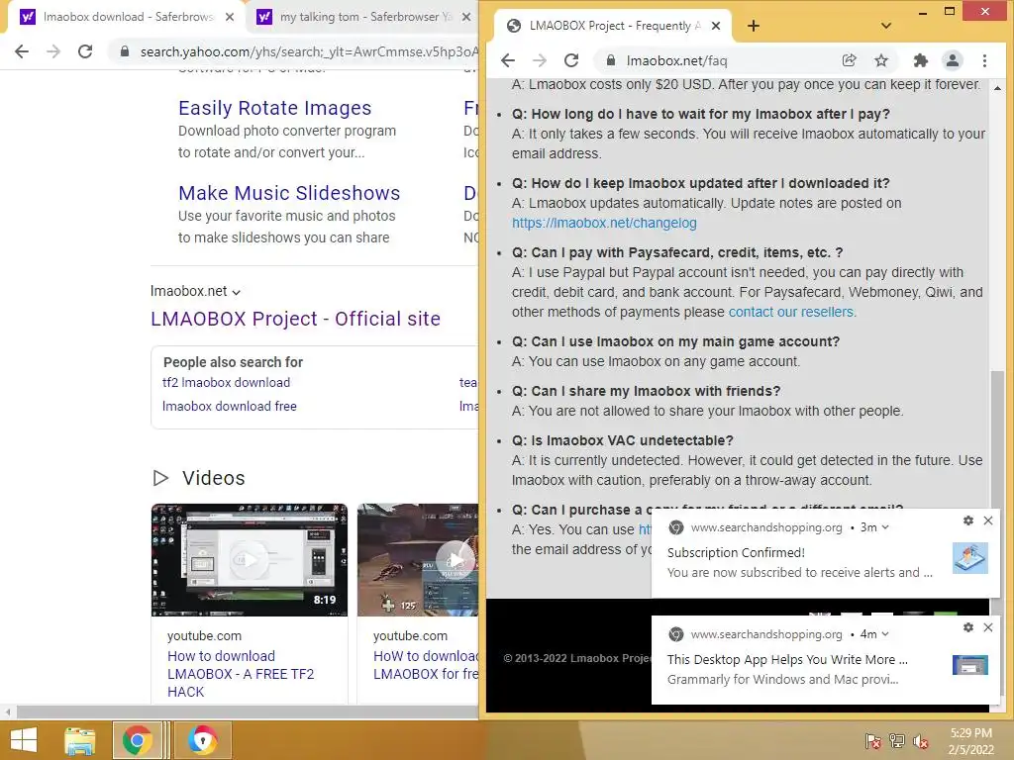Open Chrome three-dot menu
Screen dimensions: 1014x760
(984, 60)
